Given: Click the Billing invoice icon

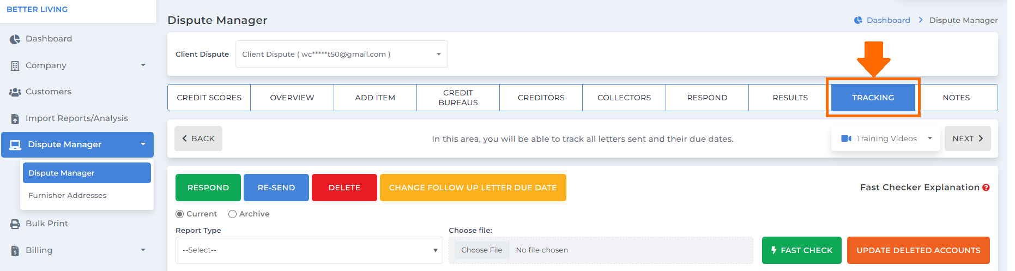Looking at the screenshot, I should pos(15,251).
